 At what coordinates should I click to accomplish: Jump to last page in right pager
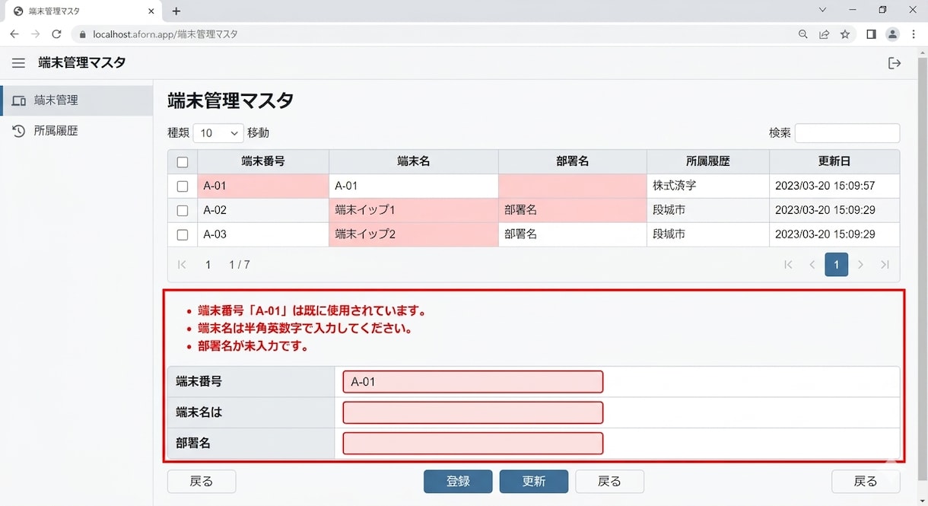click(x=885, y=265)
